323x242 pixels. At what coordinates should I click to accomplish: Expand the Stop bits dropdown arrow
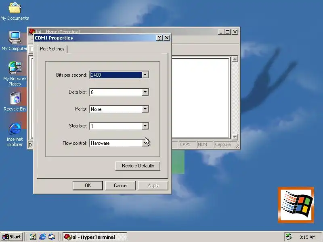click(x=145, y=126)
